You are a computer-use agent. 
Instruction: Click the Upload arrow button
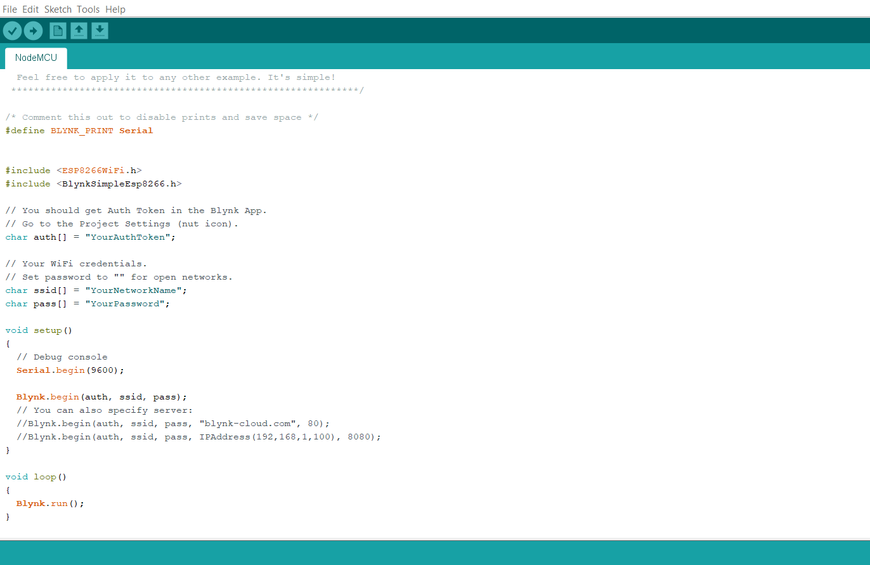click(33, 30)
